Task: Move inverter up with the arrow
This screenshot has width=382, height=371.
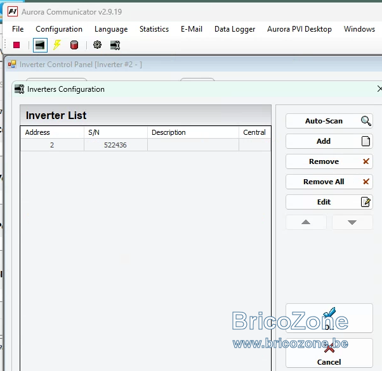Action: click(x=306, y=222)
